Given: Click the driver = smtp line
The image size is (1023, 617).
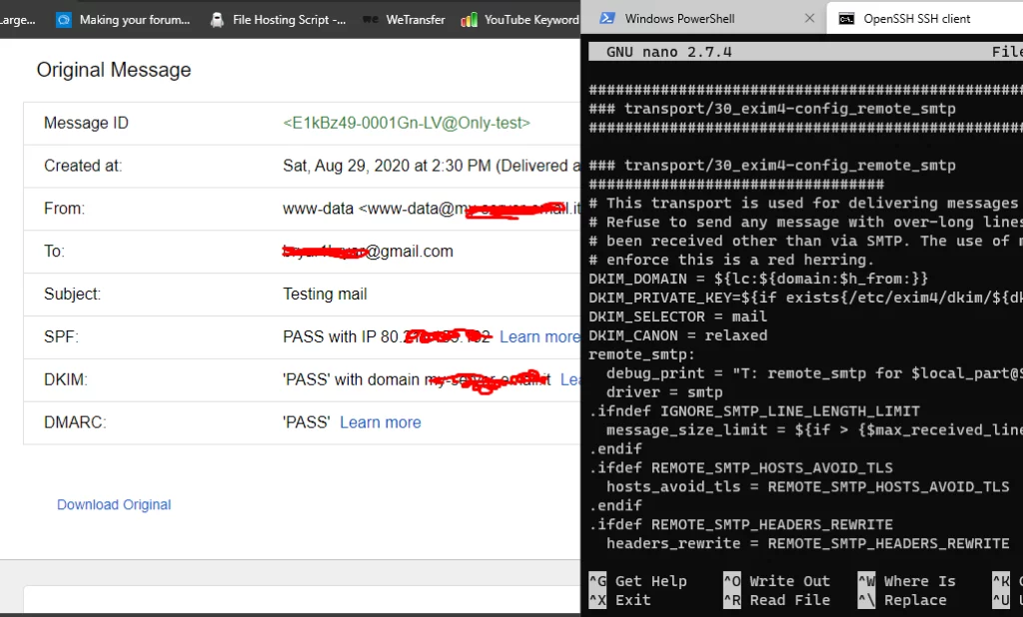Looking at the screenshot, I should [x=664, y=392].
